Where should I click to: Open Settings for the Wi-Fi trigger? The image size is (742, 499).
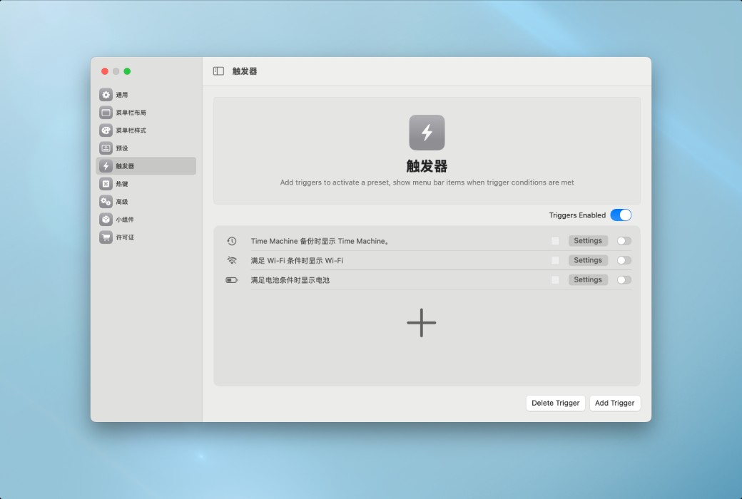[x=588, y=260]
